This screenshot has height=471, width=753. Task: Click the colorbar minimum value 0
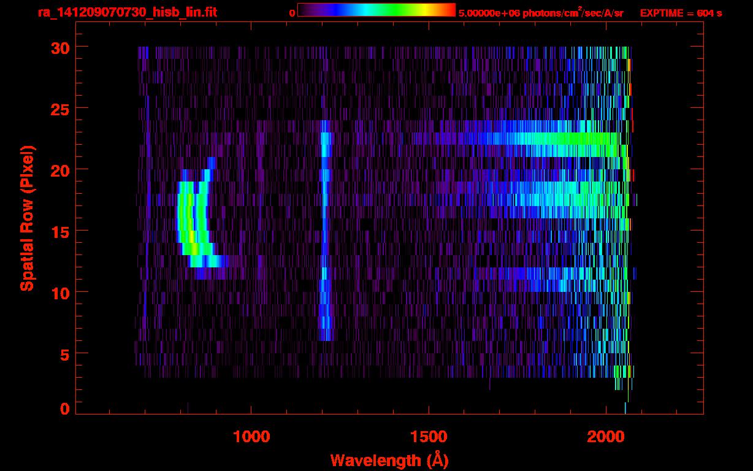(x=292, y=13)
